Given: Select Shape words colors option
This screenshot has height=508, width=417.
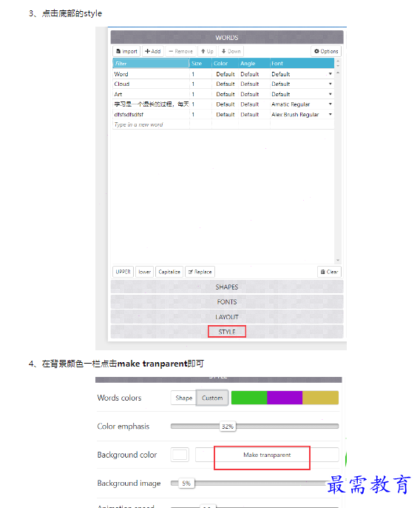Looking at the screenshot, I should [x=183, y=398].
